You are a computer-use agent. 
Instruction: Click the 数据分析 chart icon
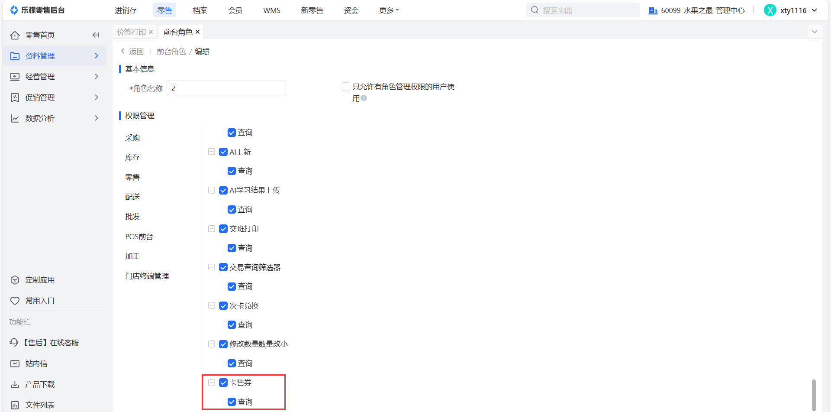[15, 118]
